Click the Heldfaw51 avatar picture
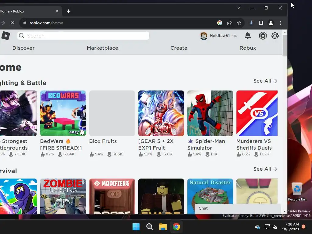 click(x=204, y=36)
